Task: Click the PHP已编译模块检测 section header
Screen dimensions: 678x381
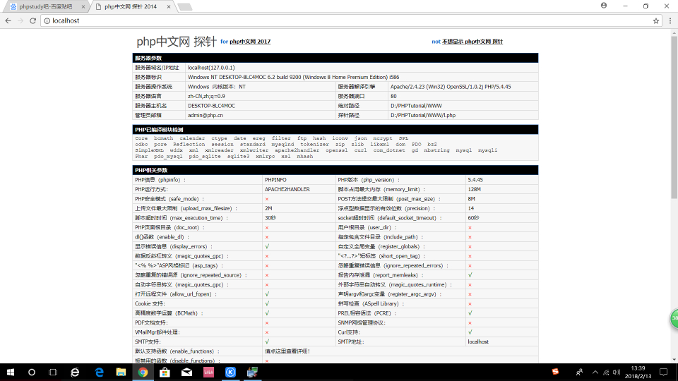Action: (x=335, y=130)
